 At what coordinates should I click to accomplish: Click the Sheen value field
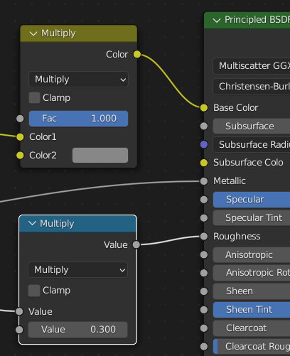coord(252,291)
